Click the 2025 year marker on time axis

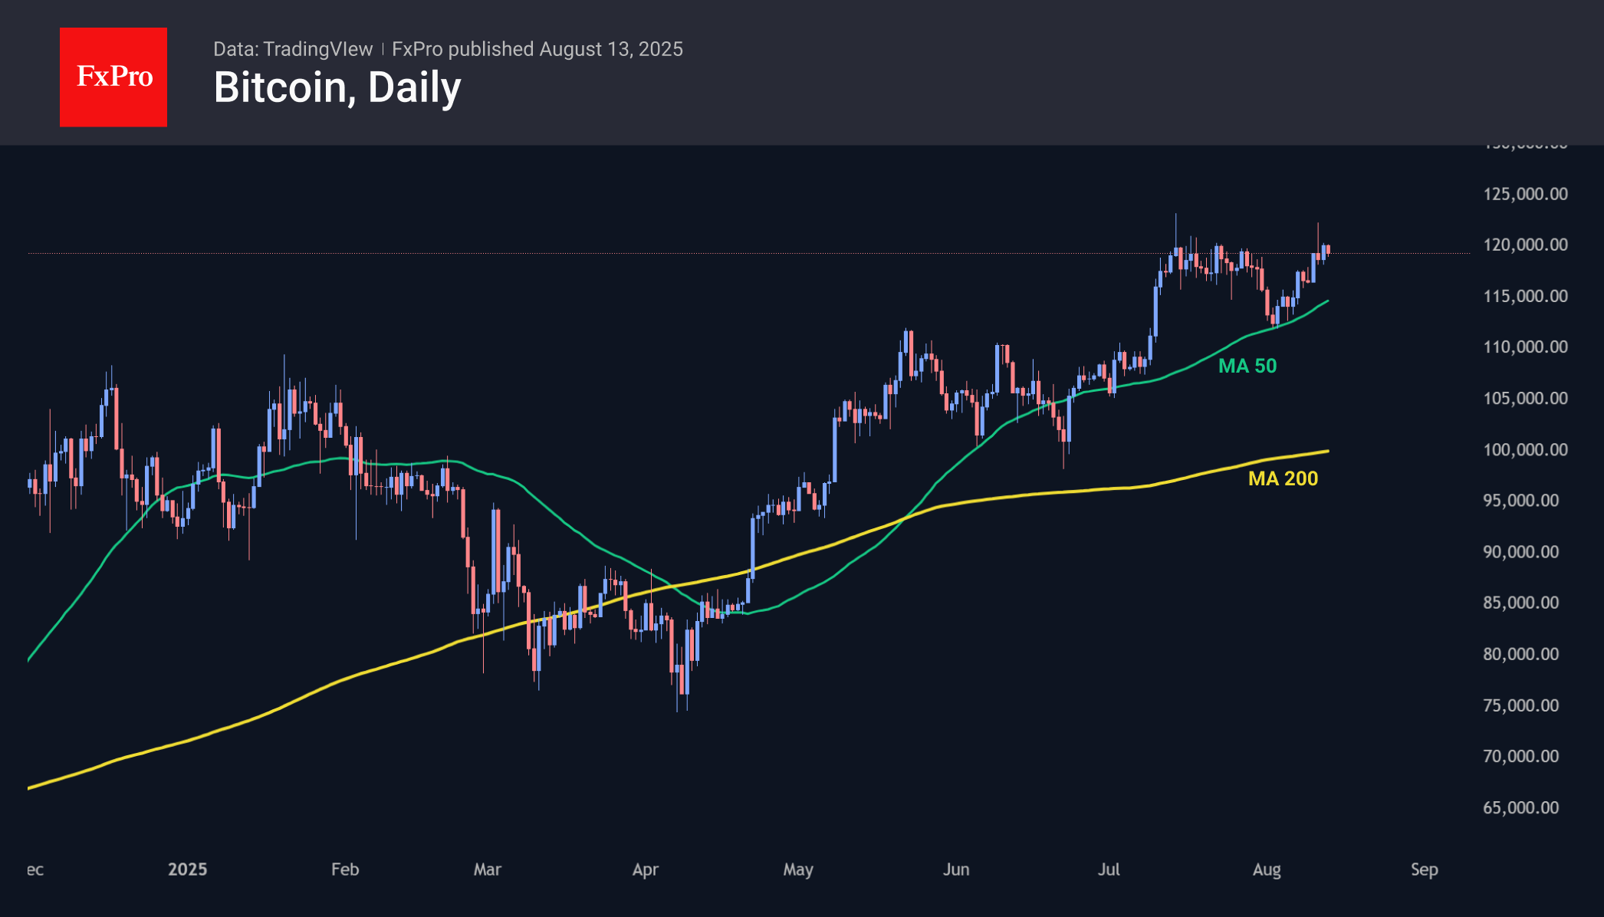point(187,869)
